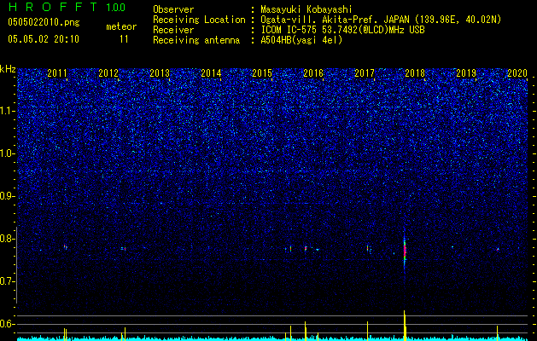
Task: Click the 'Receiving Location' field label
Action: pyautogui.click(x=199, y=20)
